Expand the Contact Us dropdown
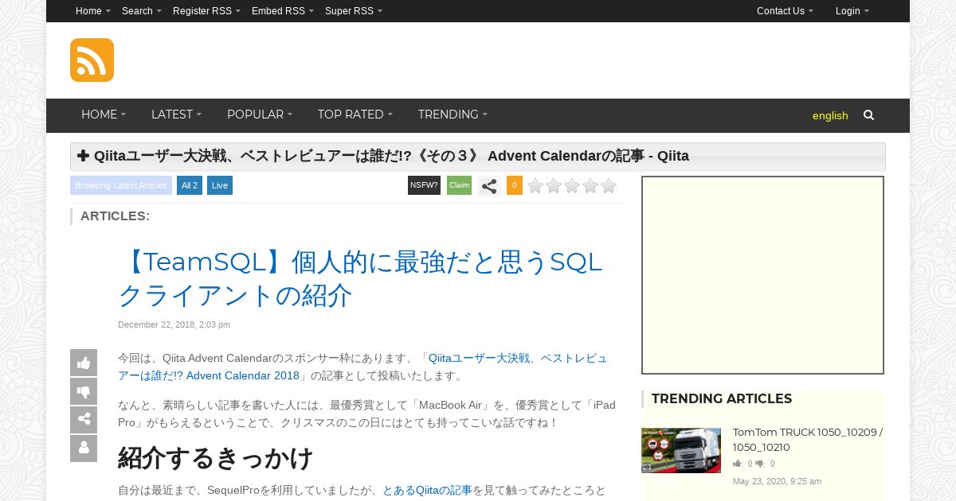 (x=785, y=11)
